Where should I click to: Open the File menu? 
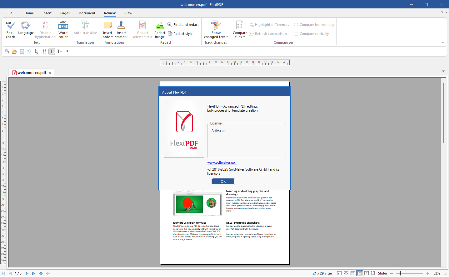[9, 13]
